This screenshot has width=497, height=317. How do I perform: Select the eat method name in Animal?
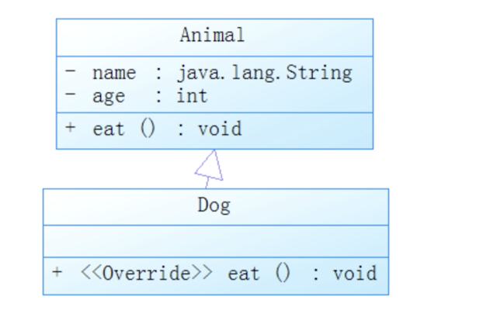tap(108, 129)
